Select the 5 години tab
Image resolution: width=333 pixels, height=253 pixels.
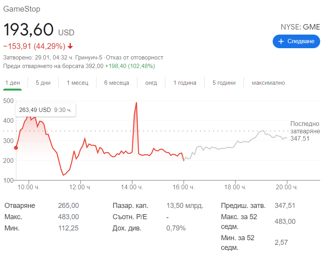pyautogui.click(x=224, y=83)
